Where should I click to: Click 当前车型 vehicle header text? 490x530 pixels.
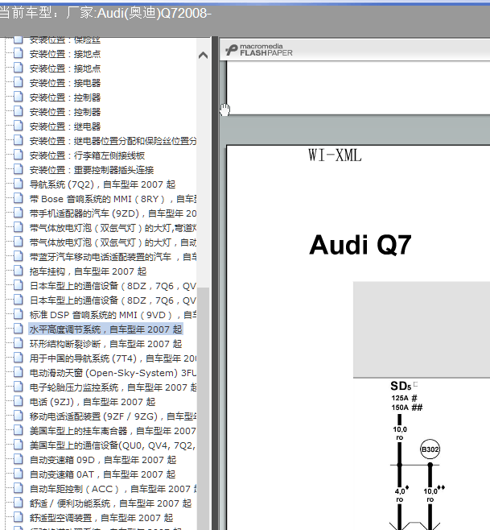click(x=105, y=13)
